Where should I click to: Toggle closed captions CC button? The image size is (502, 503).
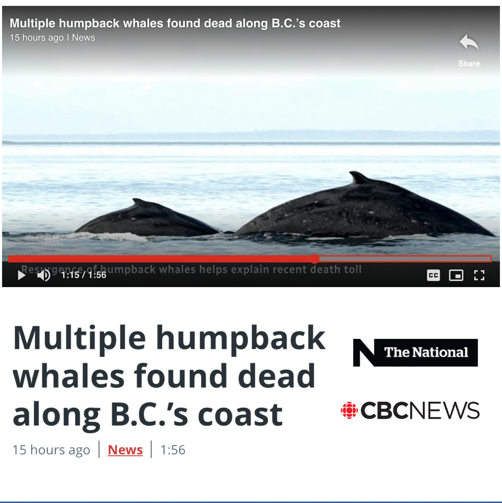click(433, 275)
